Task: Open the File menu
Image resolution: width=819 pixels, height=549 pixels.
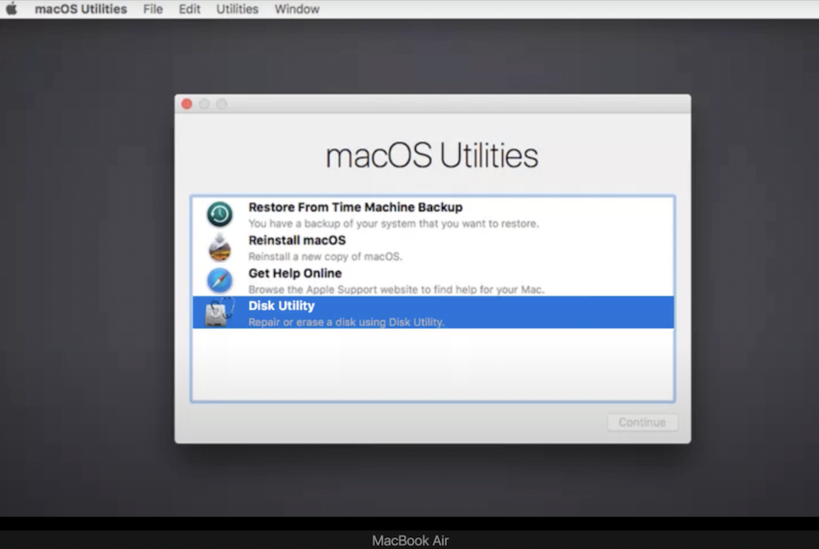Action: click(x=153, y=9)
